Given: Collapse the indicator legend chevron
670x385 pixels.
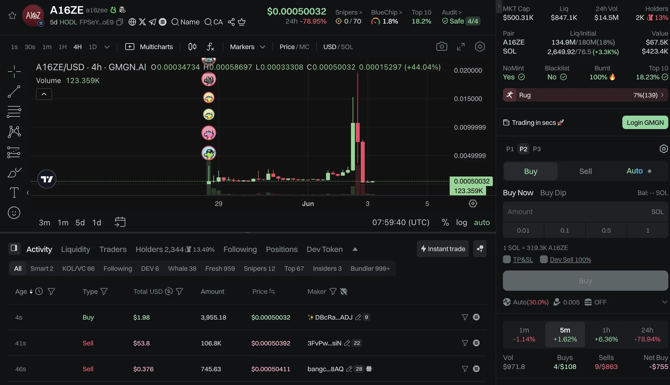Looking at the screenshot, I should click(44, 94).
